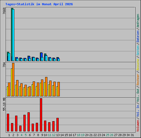Click the red Volumen bar for day 3

16,123
